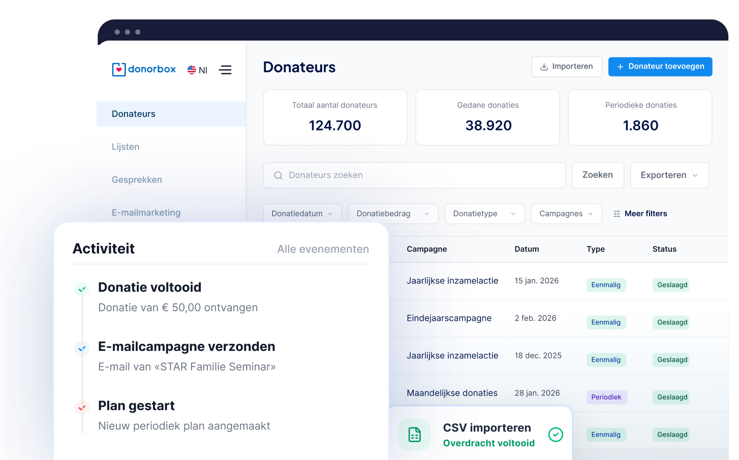Click the Totaal aantal donateurs card
This screenshot has height=460, width=739.
click(335, 117)
